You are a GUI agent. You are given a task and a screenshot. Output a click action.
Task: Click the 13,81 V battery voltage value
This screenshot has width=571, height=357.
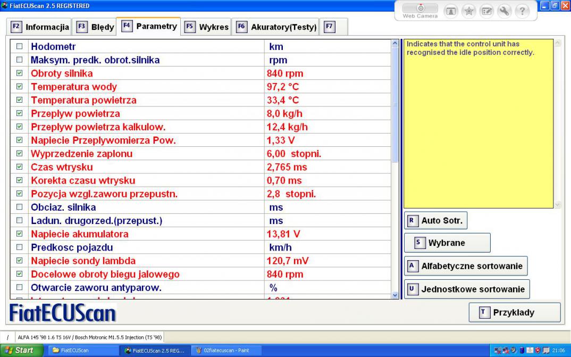pyautogui.click(x=283, y=234)
